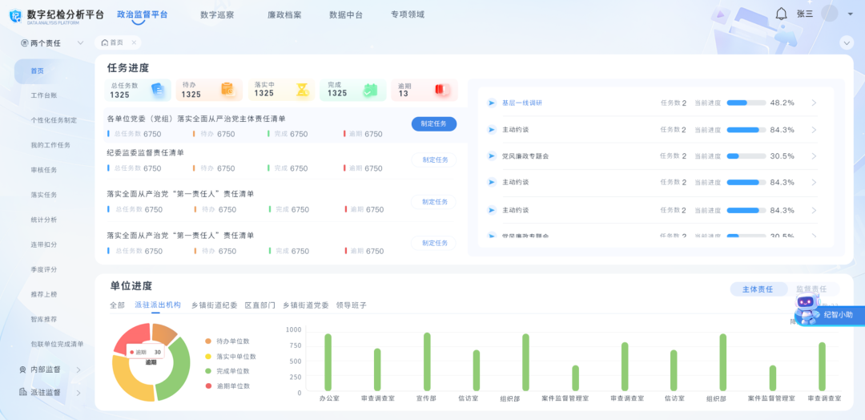
Task: Open 审核任务 in the sidebar
Action: 44,170
